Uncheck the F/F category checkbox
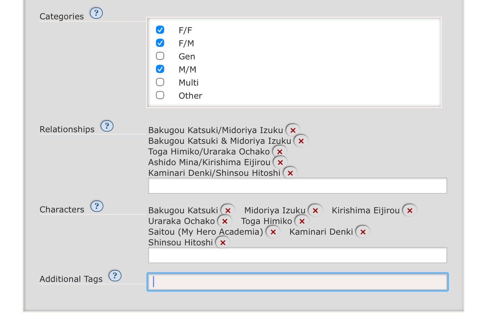 160,30
